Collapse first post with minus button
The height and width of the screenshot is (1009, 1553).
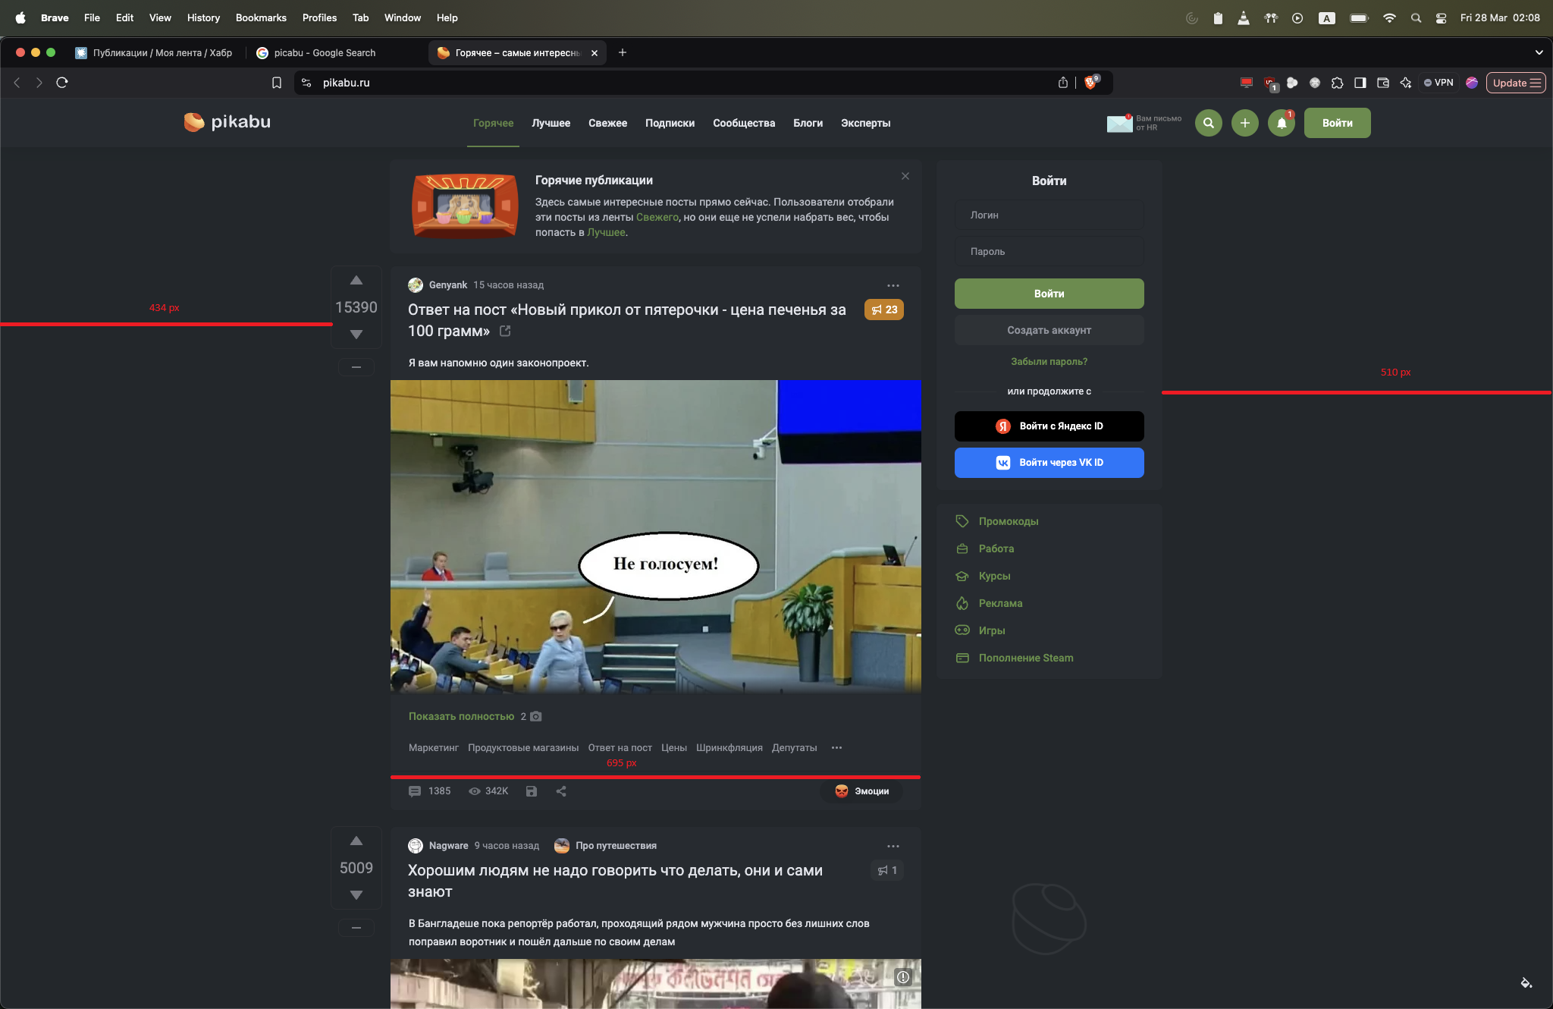click(356, 367)
